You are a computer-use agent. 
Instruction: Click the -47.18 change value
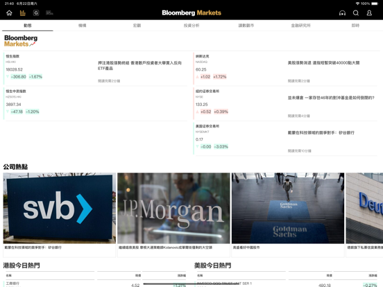pyautogui.click(x=17, y=112)
